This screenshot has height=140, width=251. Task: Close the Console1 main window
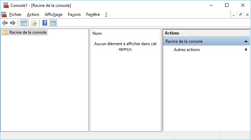pyautogui.click(x=243, y=5)
